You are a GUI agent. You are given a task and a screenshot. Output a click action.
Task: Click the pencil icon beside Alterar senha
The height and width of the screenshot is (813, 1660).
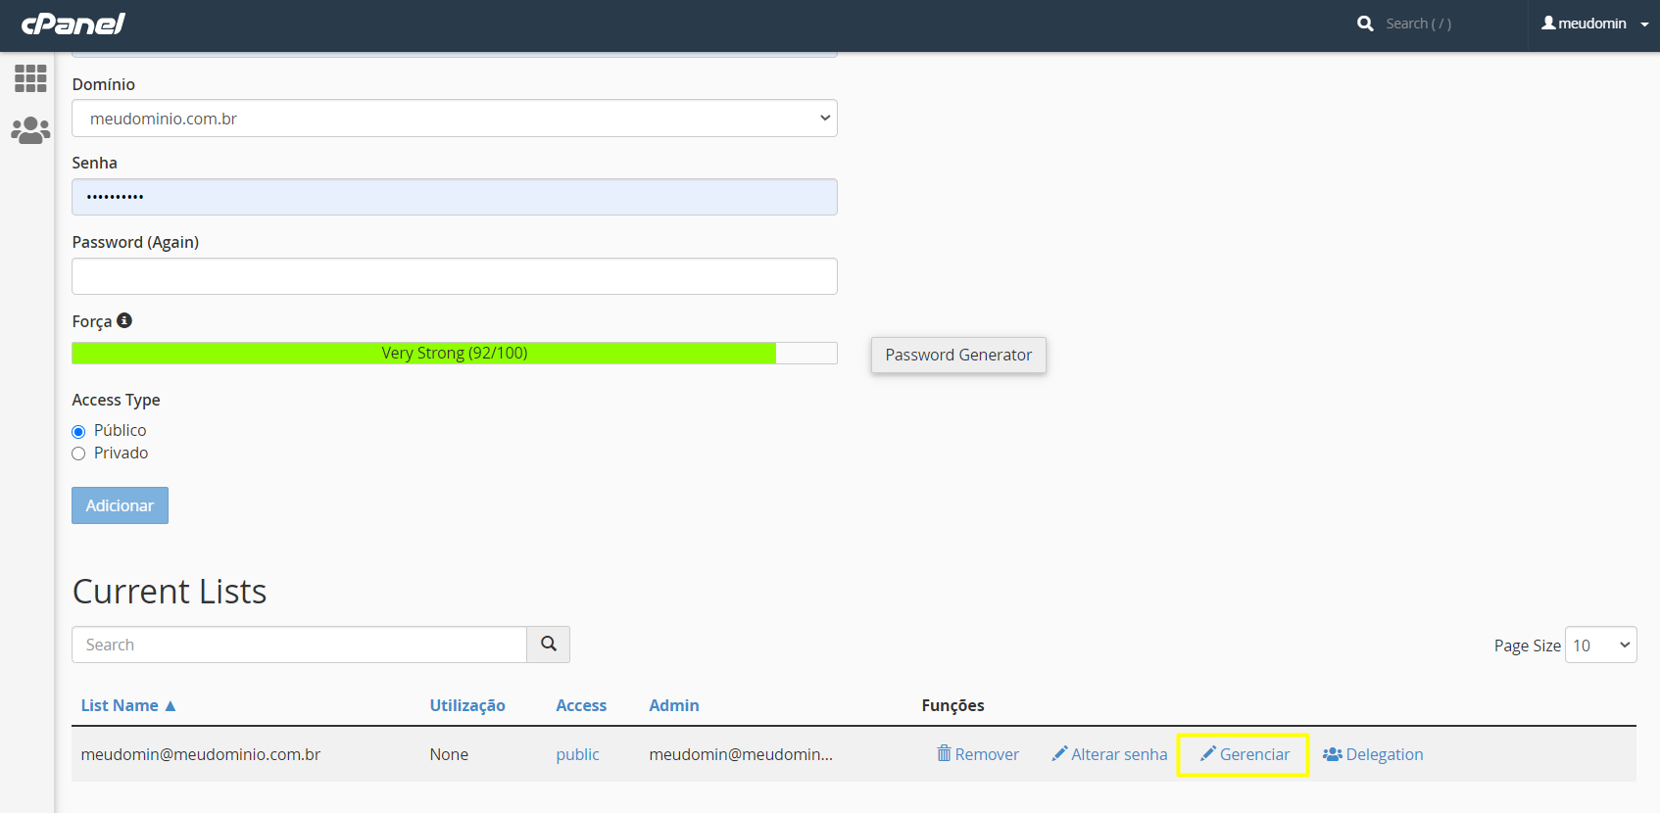pyautogui.click(x=1059, y=753)
